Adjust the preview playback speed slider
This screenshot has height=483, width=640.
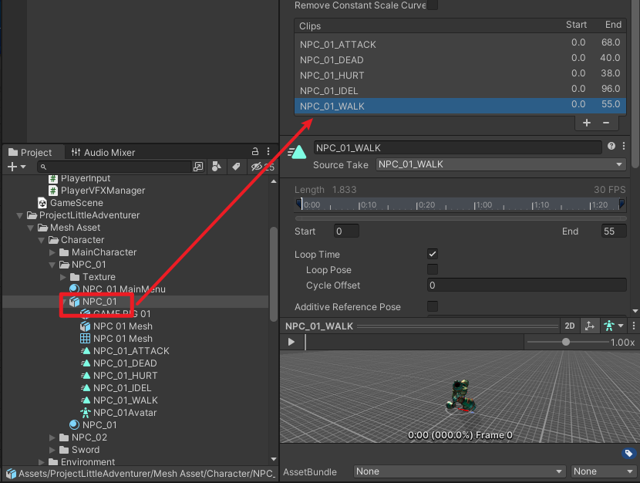[566, 342]
